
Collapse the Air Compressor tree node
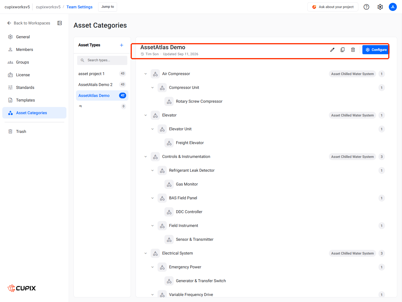coord(146,74)
